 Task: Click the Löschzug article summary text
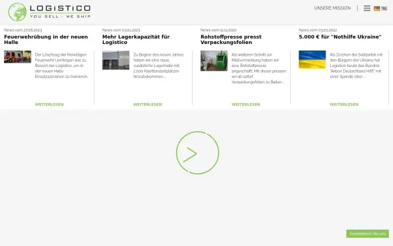62,66
